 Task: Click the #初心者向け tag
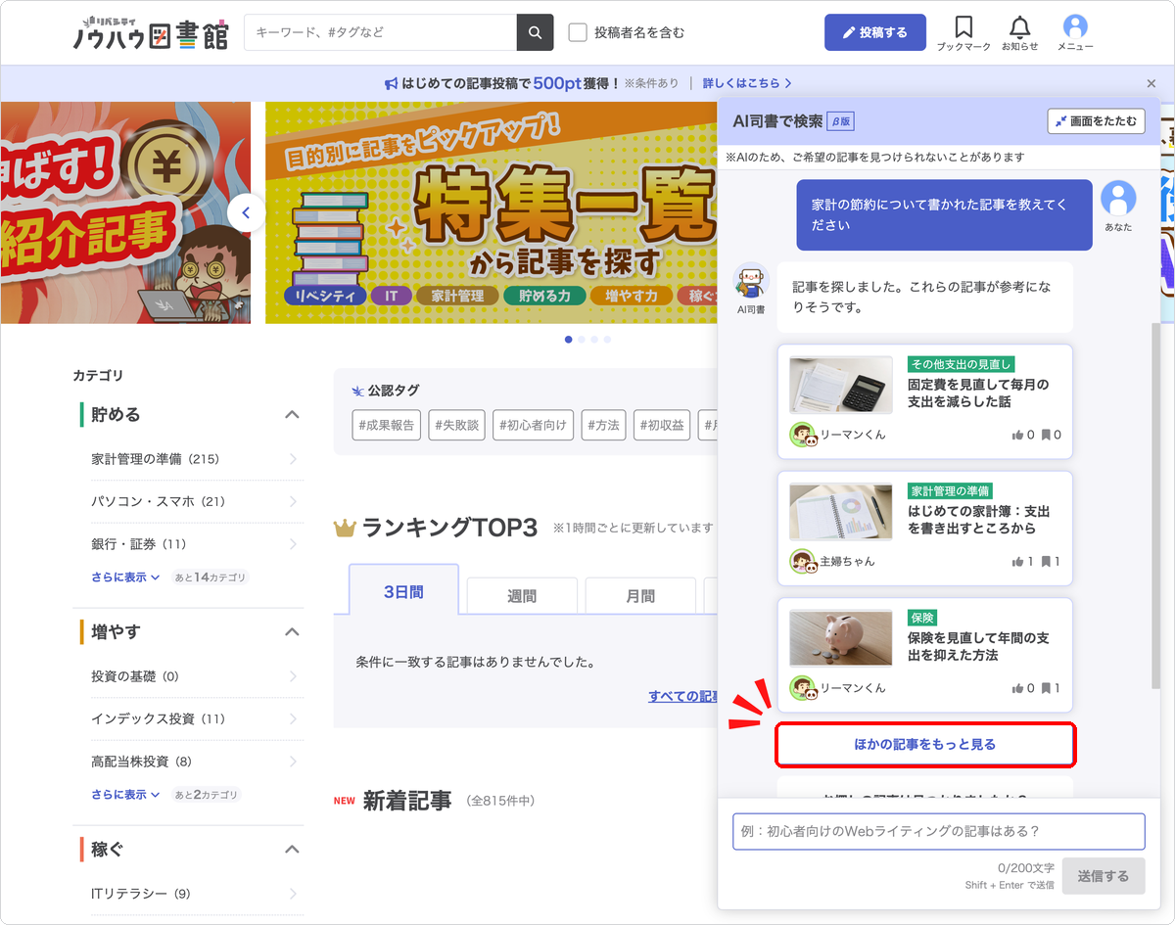click(534, 426)
